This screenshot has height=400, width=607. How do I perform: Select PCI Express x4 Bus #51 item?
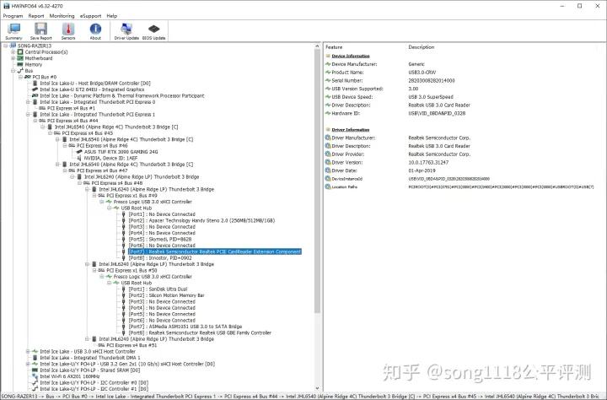132,345
